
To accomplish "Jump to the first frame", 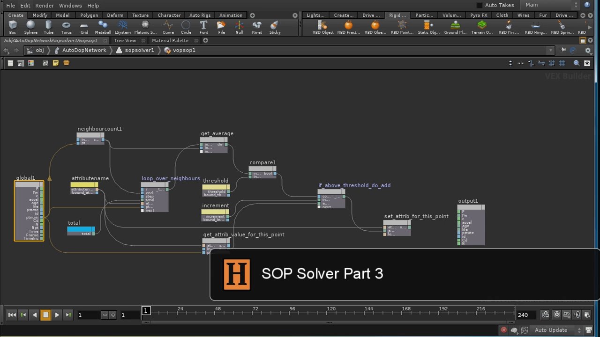I will pos(12,315).
